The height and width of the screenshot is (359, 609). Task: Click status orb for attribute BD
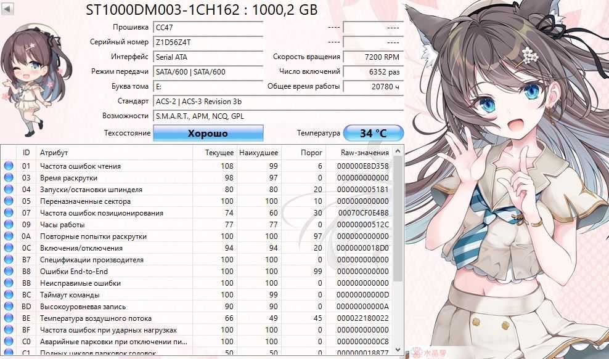[x=9, y=306]
